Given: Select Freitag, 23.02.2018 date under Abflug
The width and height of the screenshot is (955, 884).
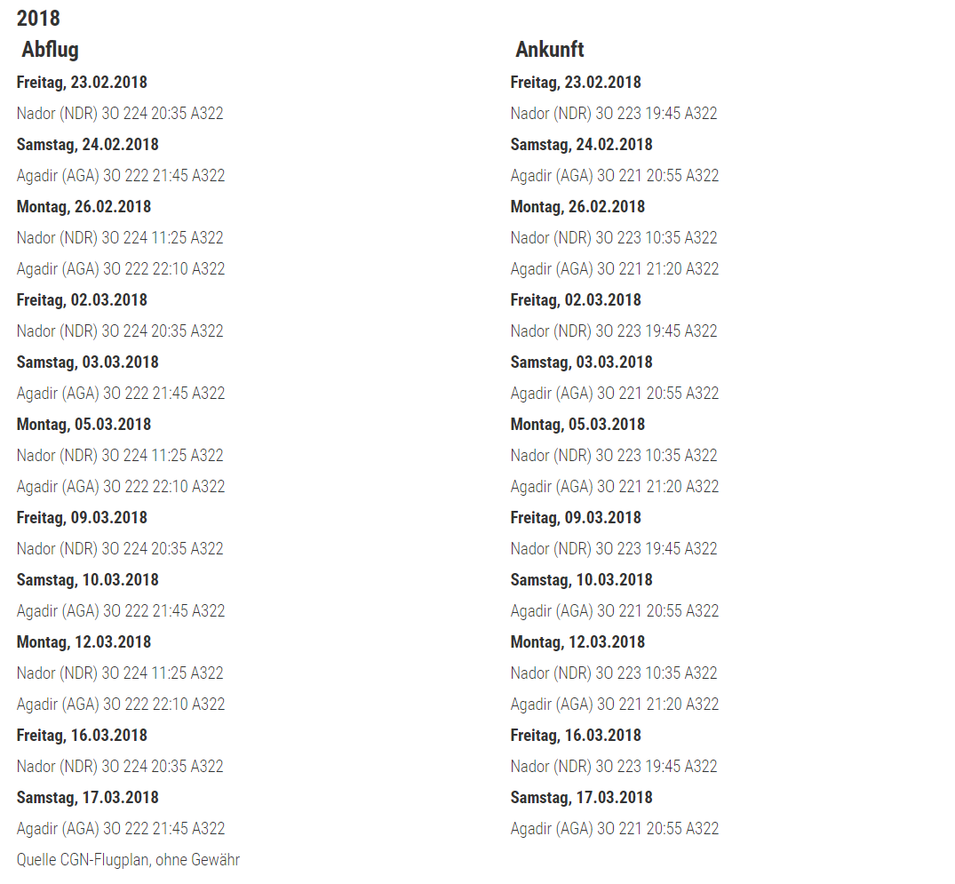Looking at the screenshot, I should [82, 83].
